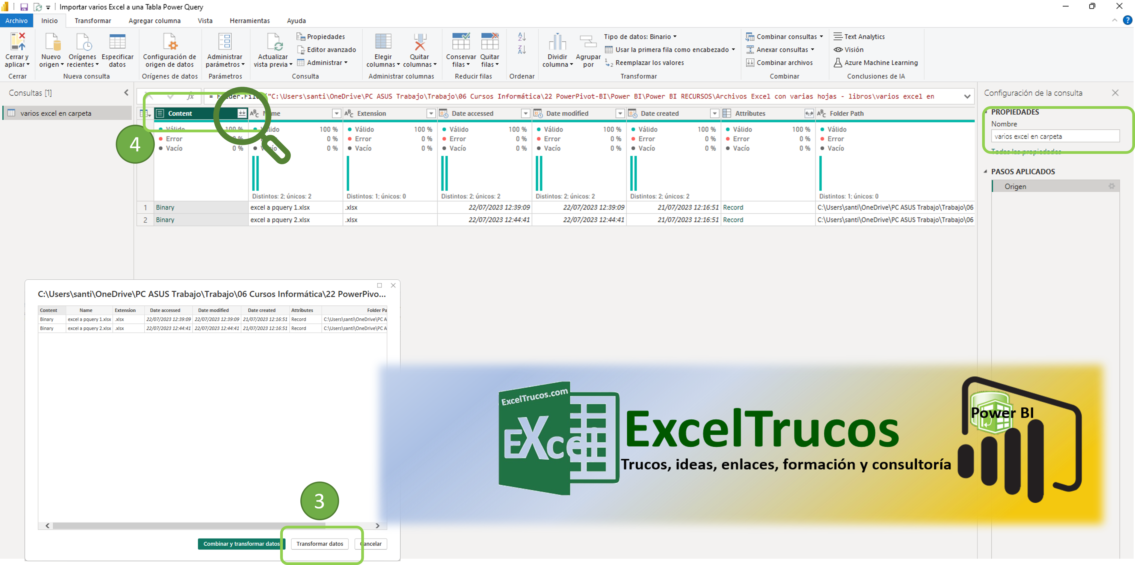Open the Agregar columna tab

[x=154, y=21]
